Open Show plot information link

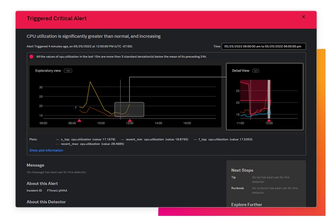[46, 150]
